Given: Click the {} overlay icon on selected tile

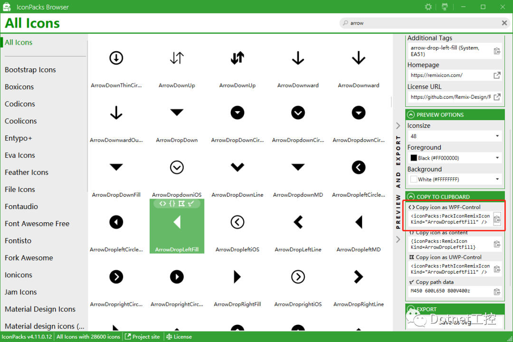Looking at the screenshot, I should coord(171,203).
